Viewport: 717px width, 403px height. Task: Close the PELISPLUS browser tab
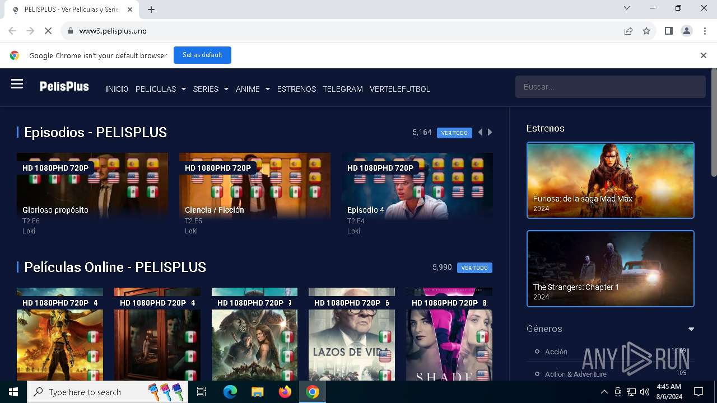(130, 10)
